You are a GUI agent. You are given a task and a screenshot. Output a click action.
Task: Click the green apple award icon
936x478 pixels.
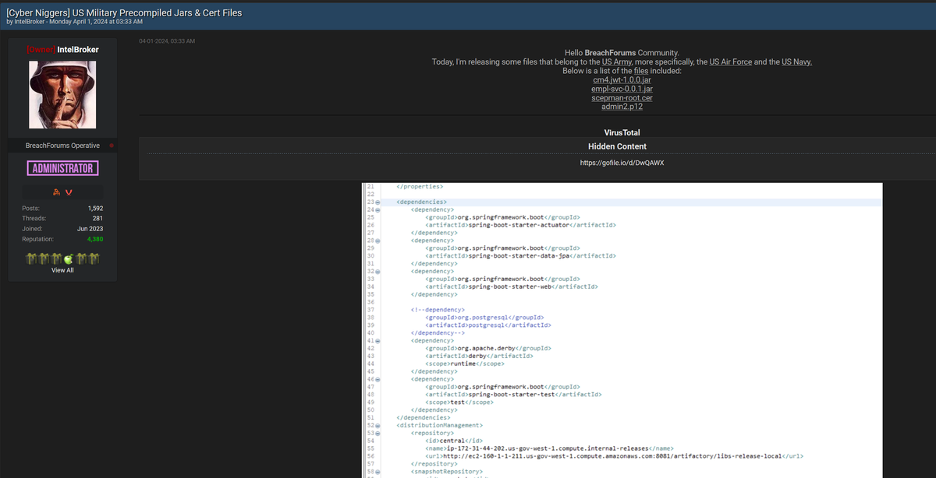point(68,258)
